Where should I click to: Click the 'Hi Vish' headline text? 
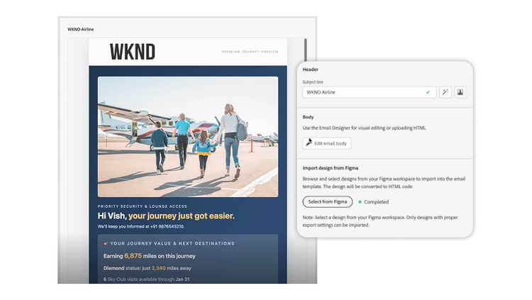click(166, 216)
